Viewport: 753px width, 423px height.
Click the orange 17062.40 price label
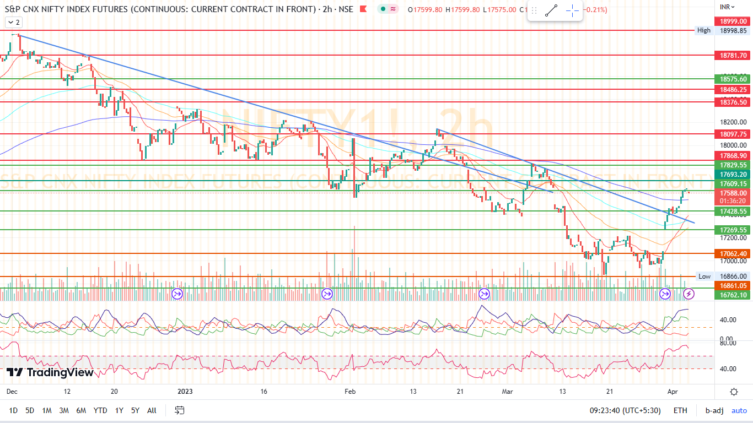click(x=733, y=253)
